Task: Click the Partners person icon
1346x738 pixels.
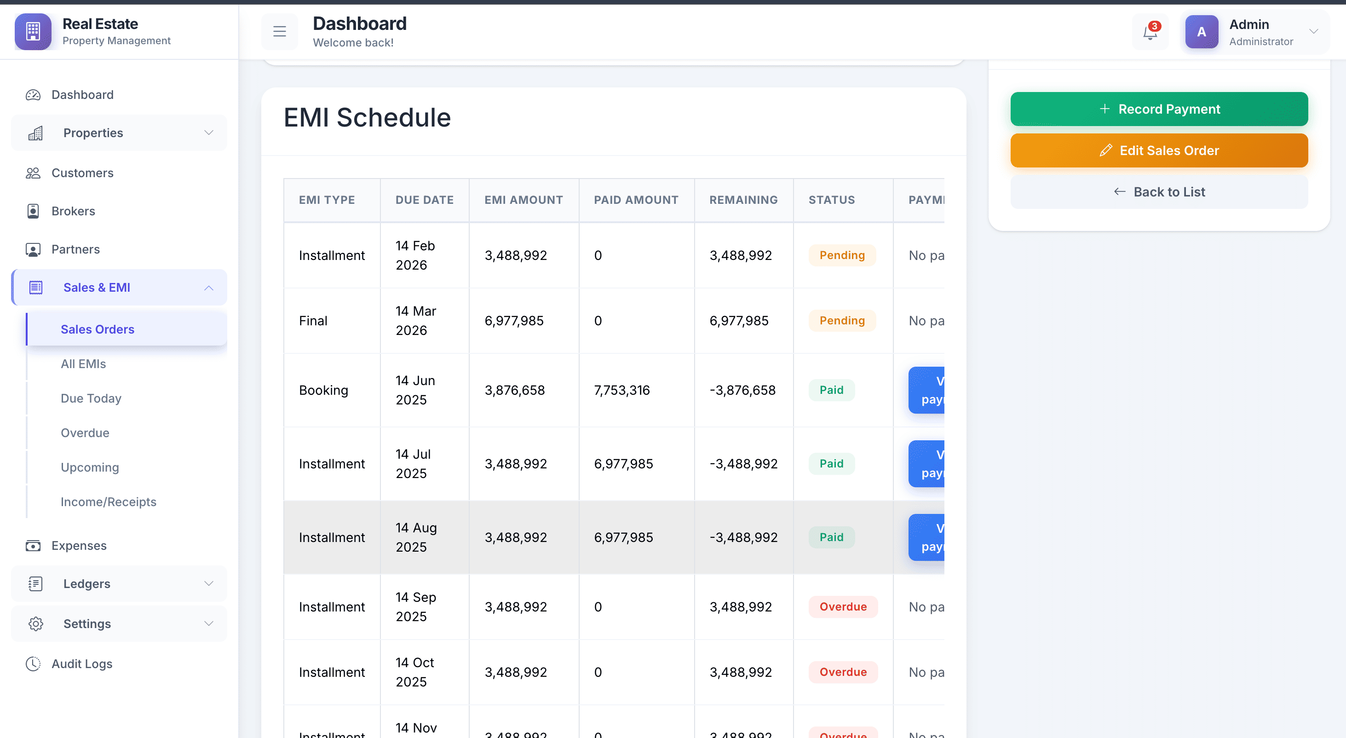Action: pos(33,249)
